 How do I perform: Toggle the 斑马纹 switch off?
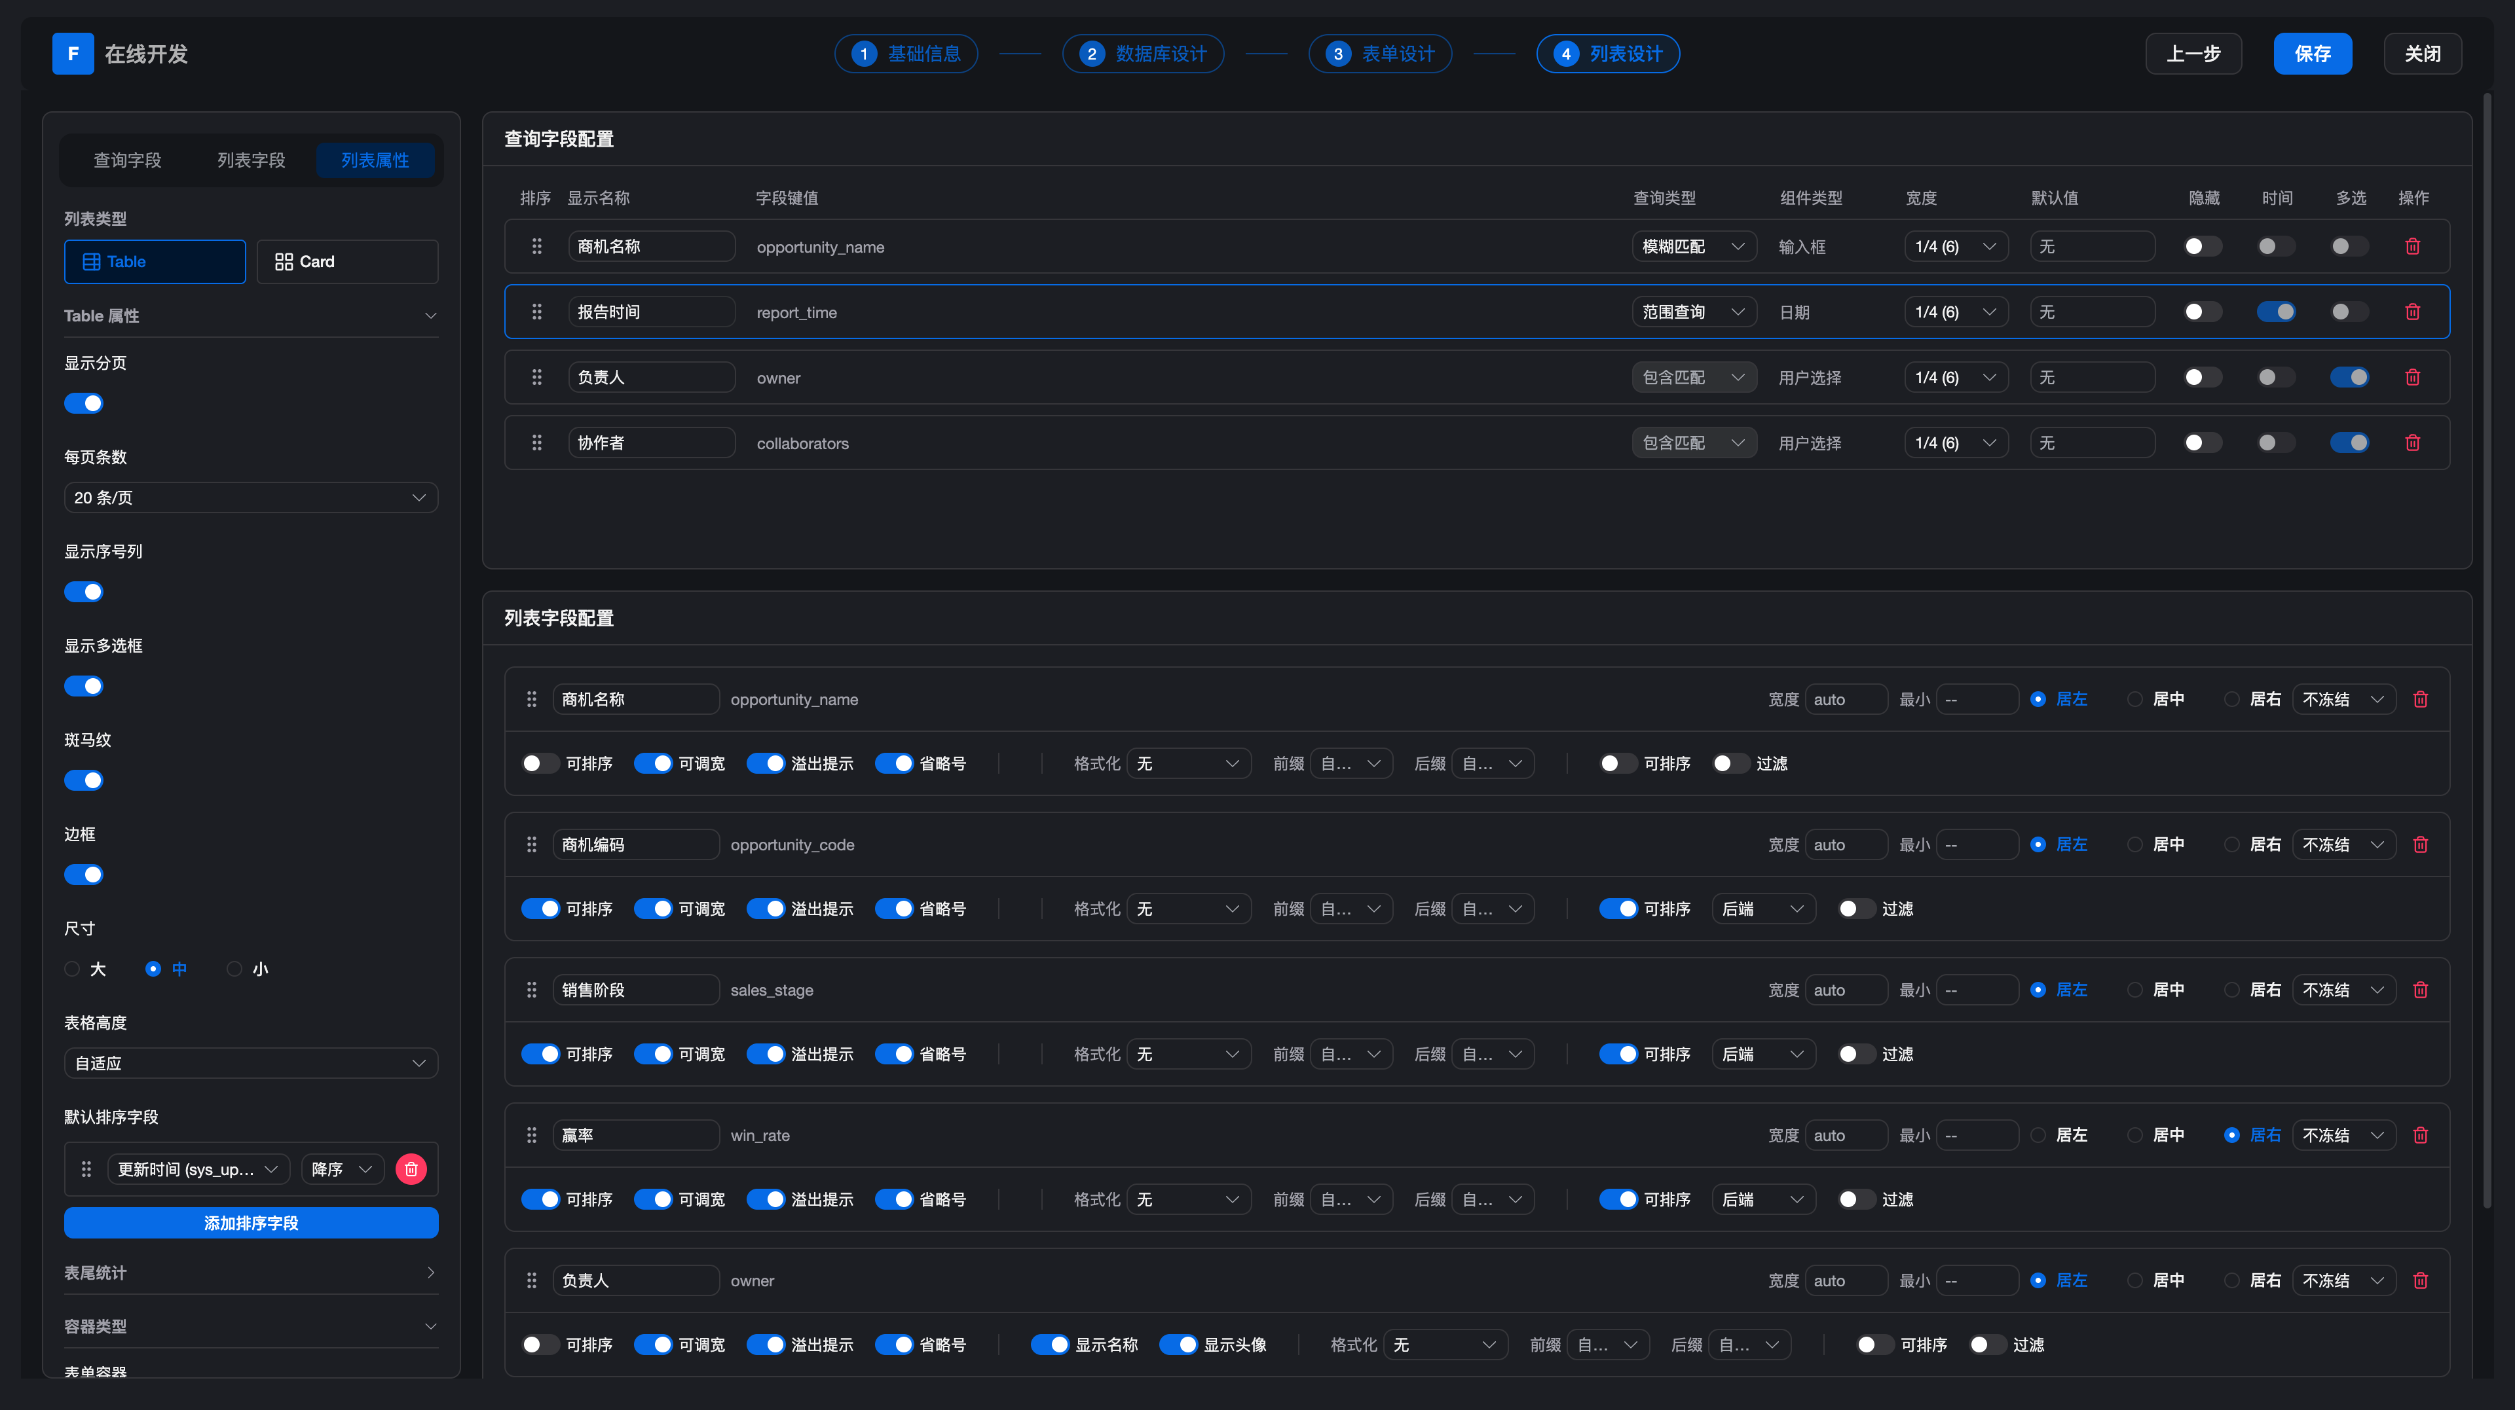click(x=84, y=780)
